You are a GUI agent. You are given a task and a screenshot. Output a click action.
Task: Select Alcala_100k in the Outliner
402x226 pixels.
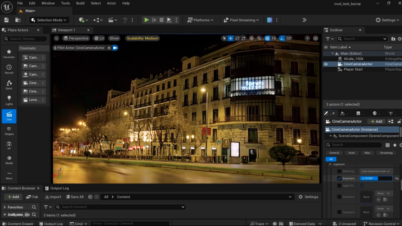(x=353, y=59)
